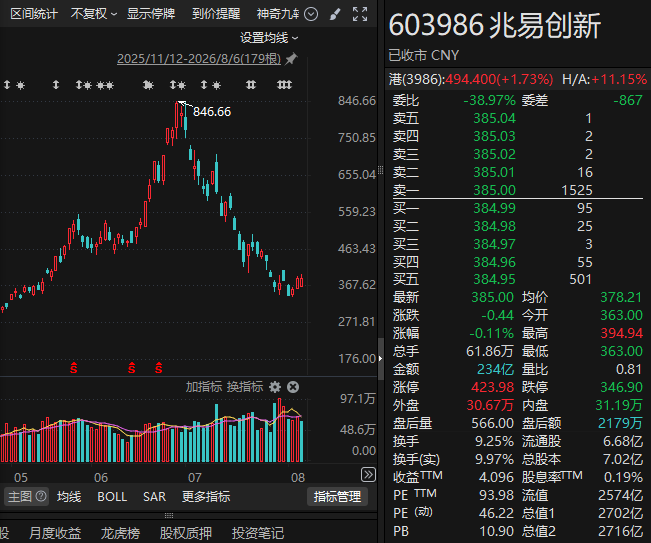Viewport: 651px width, 543px height.
Task: Click the 盘后额 value 2179万
Action: click(x=620, y=423)
